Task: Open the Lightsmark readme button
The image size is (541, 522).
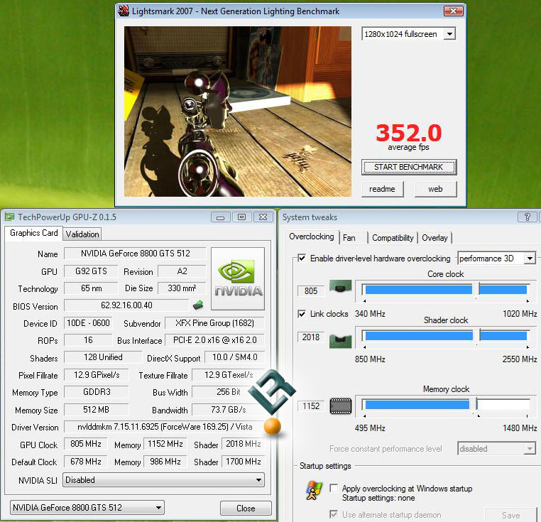Action: 382,189
